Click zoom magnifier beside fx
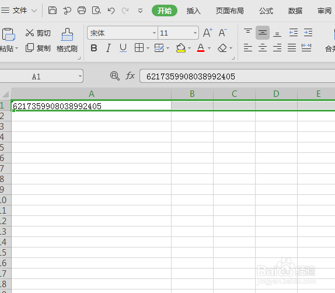This screenshot has width=335, height=293. (x=115, y=76)
